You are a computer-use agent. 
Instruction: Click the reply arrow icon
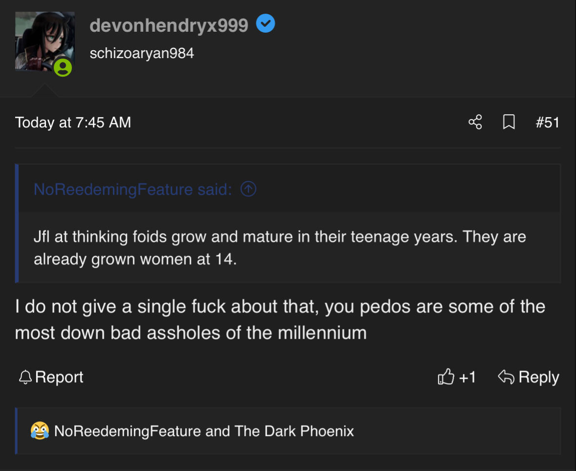(x=506, y=377)
